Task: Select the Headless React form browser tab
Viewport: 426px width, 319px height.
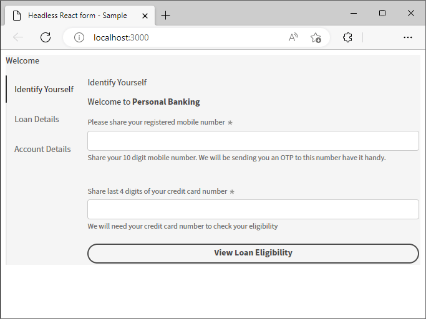Action: [77, 16]
